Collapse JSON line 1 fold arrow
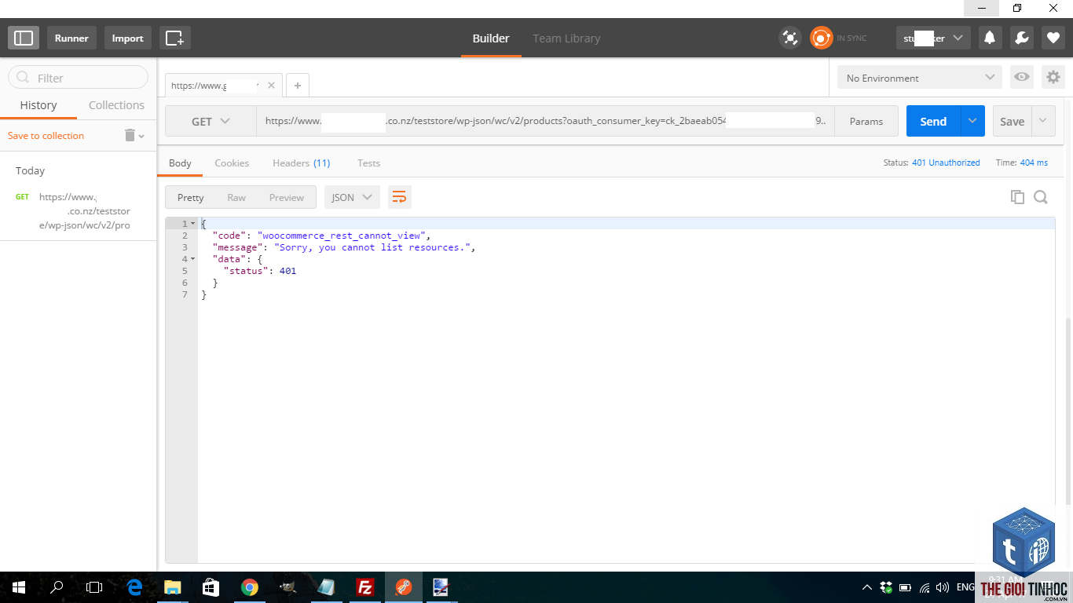This screenshot has width=1073, height=603. (193, 224)
